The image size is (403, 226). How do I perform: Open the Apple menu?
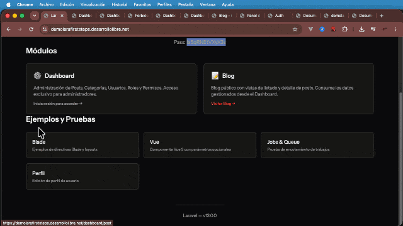(8, 4)
